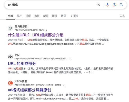Select the IBM site name
The width and height of the screenshot is (129, 102).
pyautogui.click(x=17, y=55)
